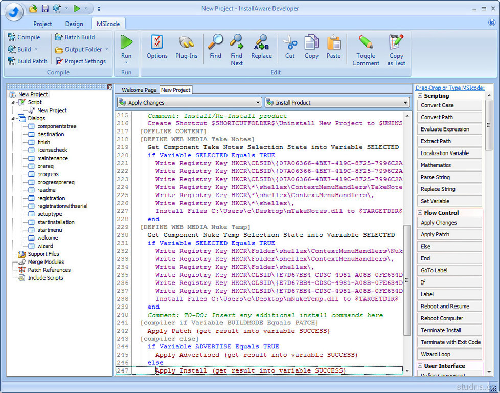Click the Find magnifier icon

click(216, 42)
